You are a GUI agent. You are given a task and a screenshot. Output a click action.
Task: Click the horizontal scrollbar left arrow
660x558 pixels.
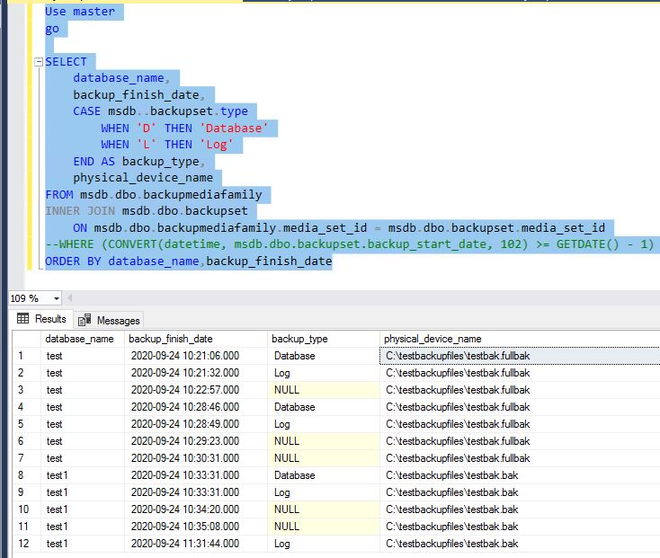tap(70, 298)
